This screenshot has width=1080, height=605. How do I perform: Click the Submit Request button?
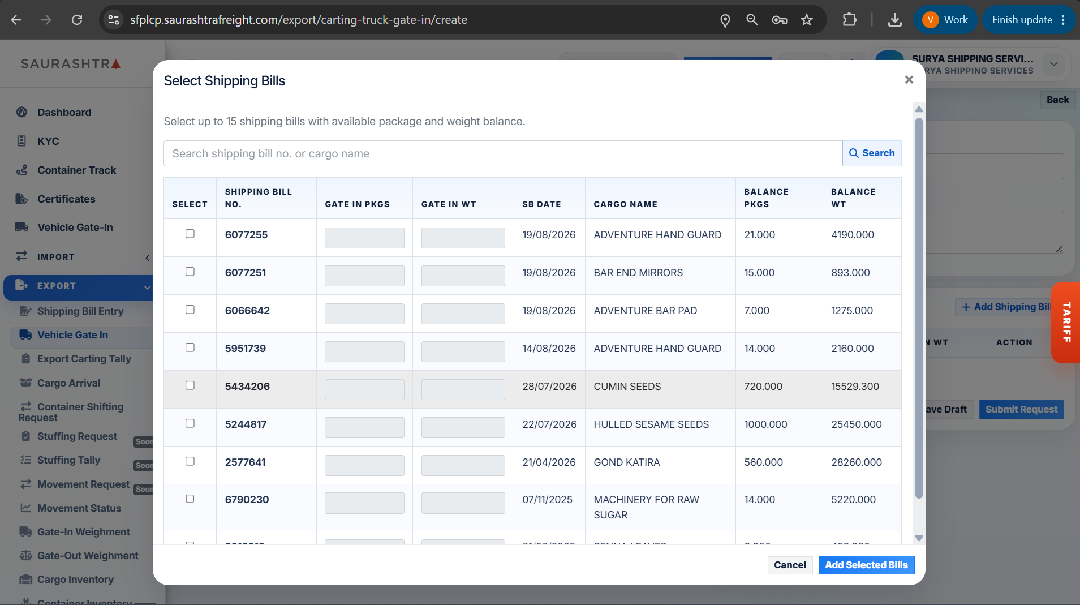1021,409
